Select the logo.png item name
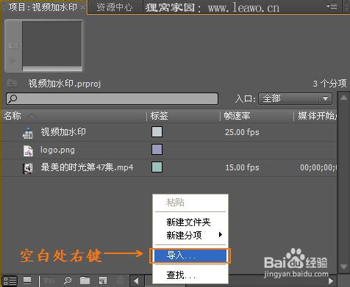This screenshot has width=350, height=287. click(57, 150)
